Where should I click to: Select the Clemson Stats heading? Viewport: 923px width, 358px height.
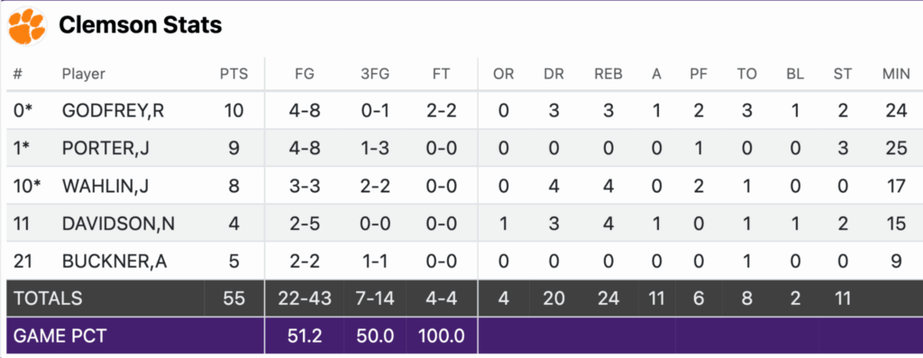(140, 25)
